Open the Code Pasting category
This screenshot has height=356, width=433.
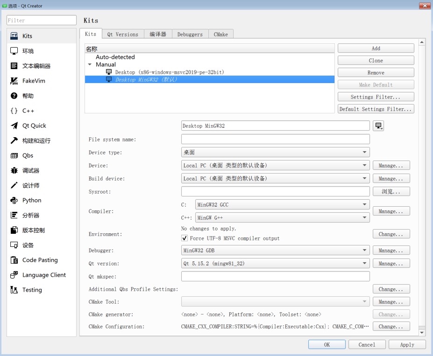point(42,260)
